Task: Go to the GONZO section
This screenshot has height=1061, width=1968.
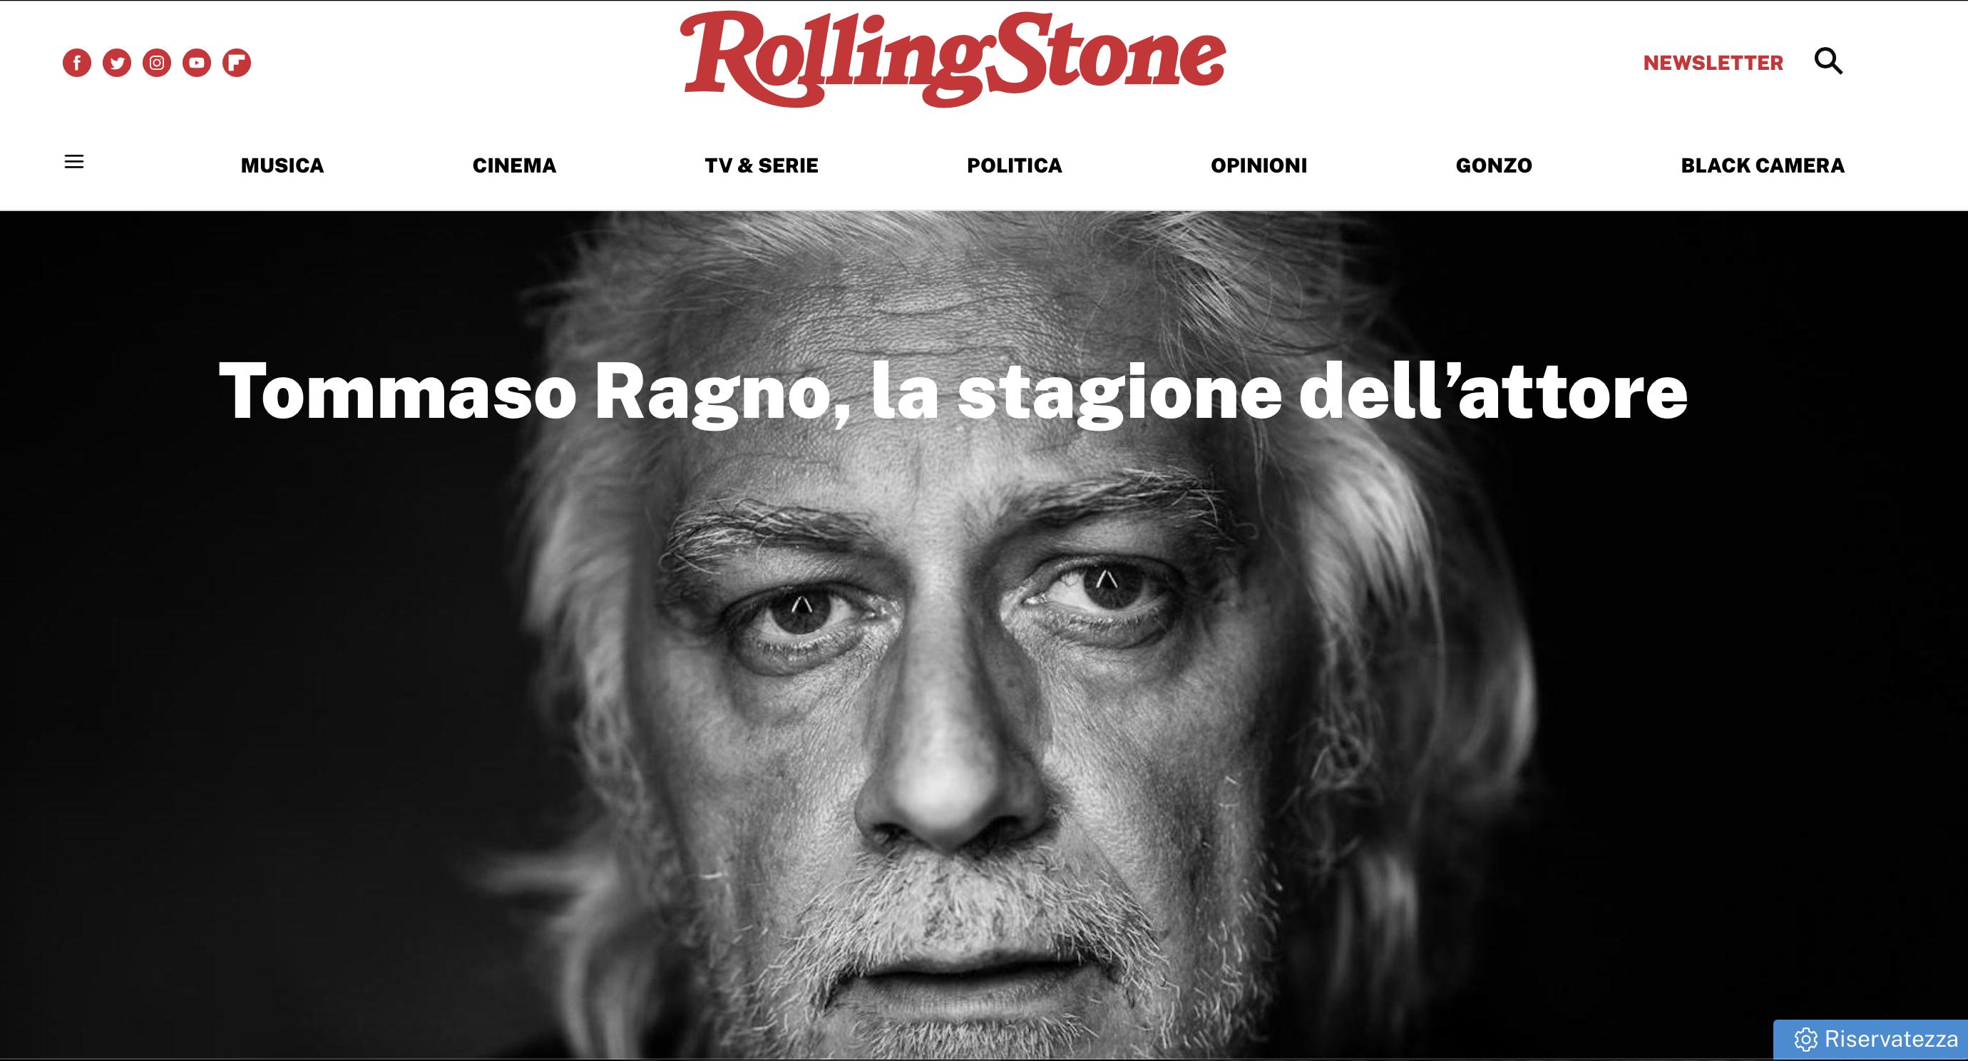Action: tap(1494, 165)
